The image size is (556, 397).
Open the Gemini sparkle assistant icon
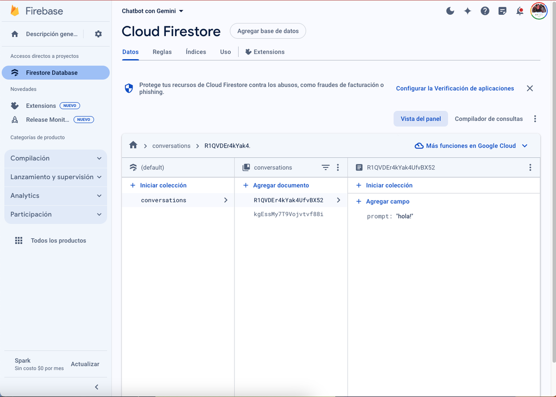point(468,11)
